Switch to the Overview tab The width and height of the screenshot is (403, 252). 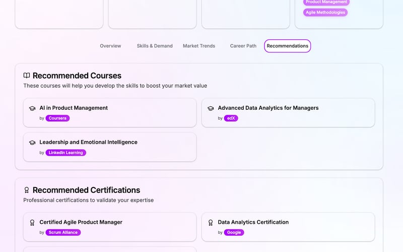point(110,46)
